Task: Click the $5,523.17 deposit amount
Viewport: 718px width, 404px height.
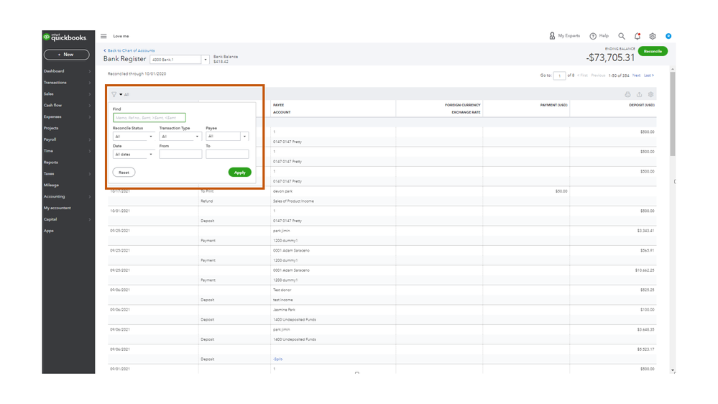Action: click(x=645, y=349)
